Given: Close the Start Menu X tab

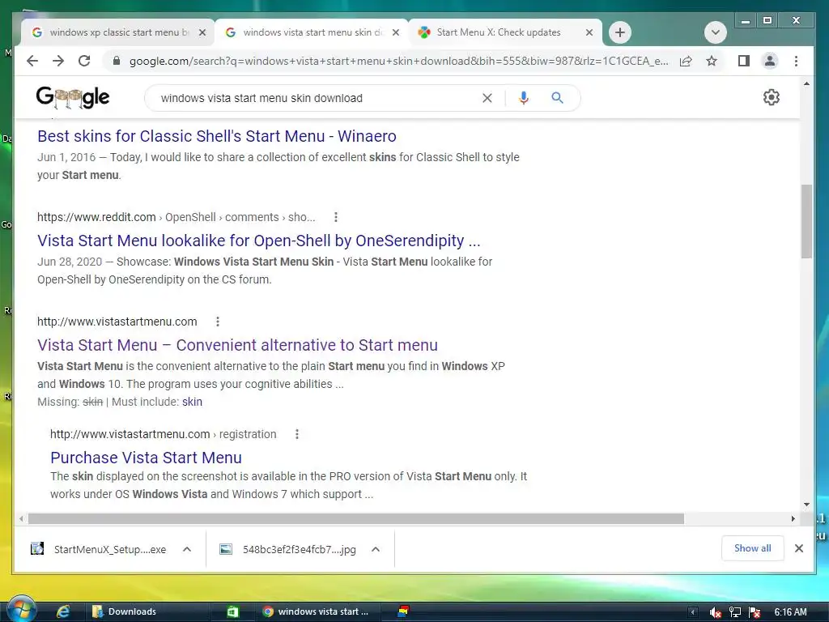Looking at the screenshot, I should 589,32.
